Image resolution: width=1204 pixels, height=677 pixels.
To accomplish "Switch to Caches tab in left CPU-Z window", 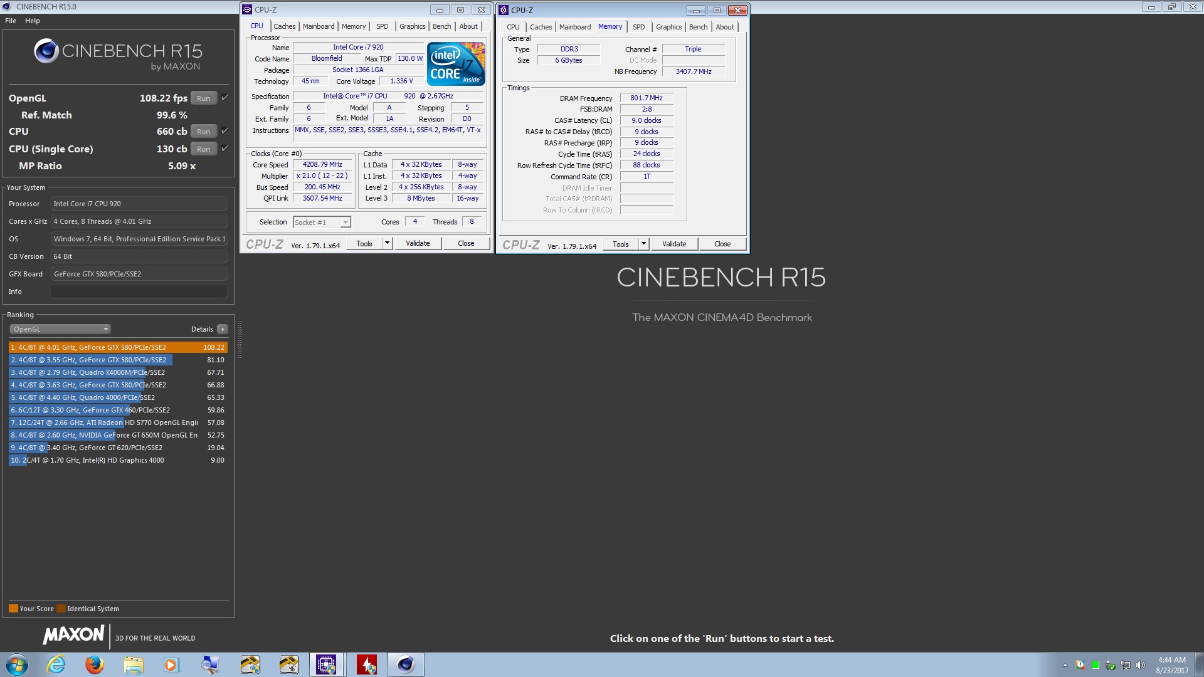I will [x=285, y=26].
